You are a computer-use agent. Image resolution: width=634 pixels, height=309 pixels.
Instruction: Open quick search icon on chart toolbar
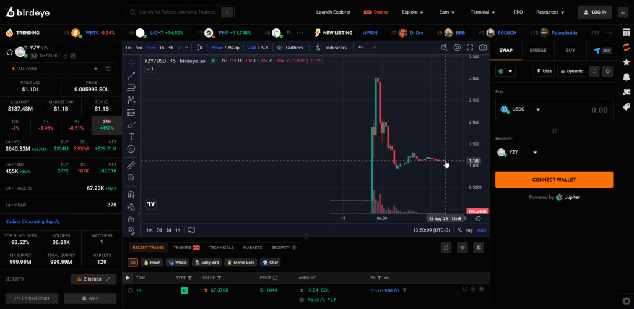444,48
